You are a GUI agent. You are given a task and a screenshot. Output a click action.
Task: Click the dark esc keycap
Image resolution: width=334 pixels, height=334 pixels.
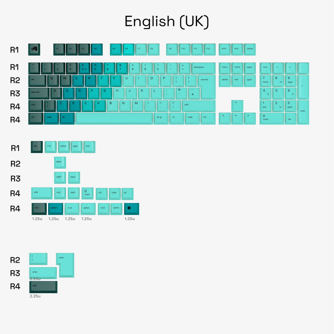37,147
